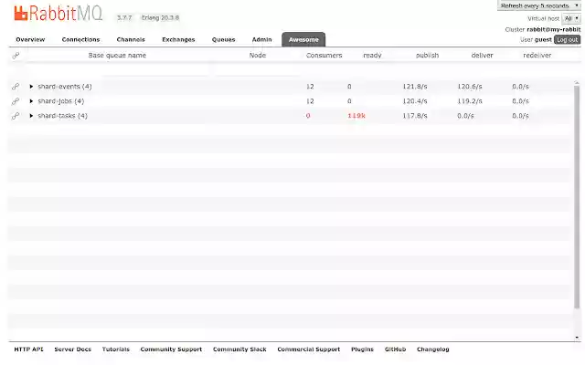Select the Admin tab

(262, 39)
